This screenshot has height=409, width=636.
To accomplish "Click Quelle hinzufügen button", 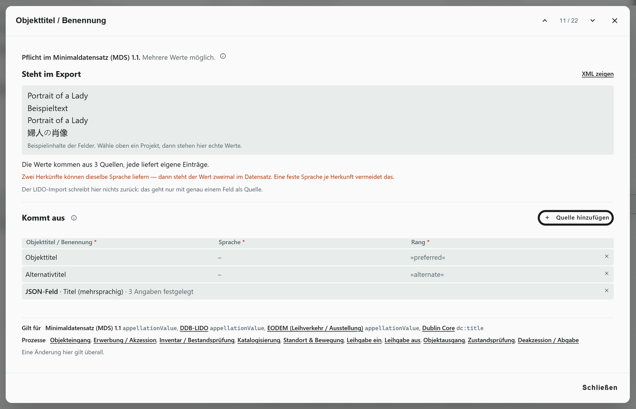I will (576, 218).
